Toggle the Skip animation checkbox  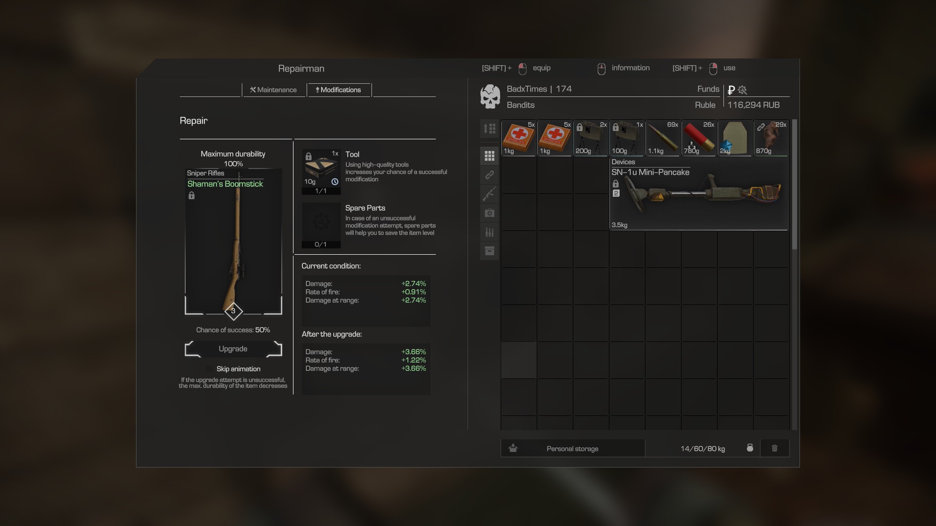pos(209,369)
